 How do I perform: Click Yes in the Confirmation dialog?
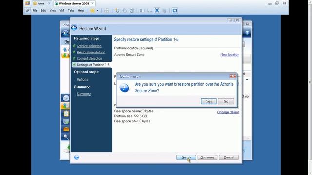tap(209, 101)
